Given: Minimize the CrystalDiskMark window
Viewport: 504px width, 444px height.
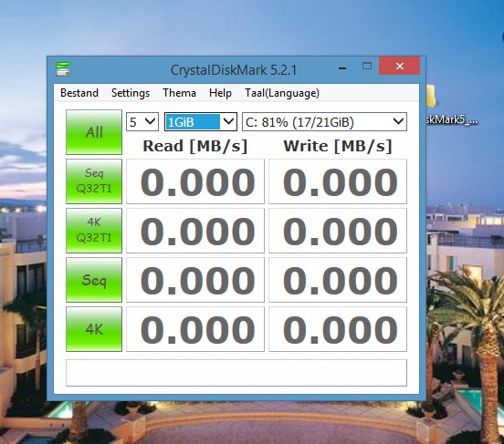Looking at the screenshot, I should pyautogui.click(x=342, y=67).
